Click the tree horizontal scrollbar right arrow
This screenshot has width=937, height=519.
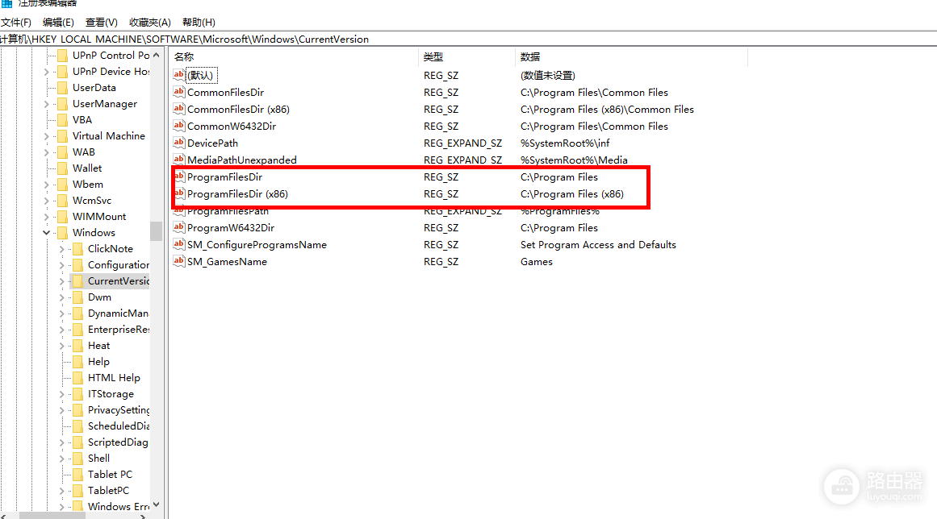(143, 516)
